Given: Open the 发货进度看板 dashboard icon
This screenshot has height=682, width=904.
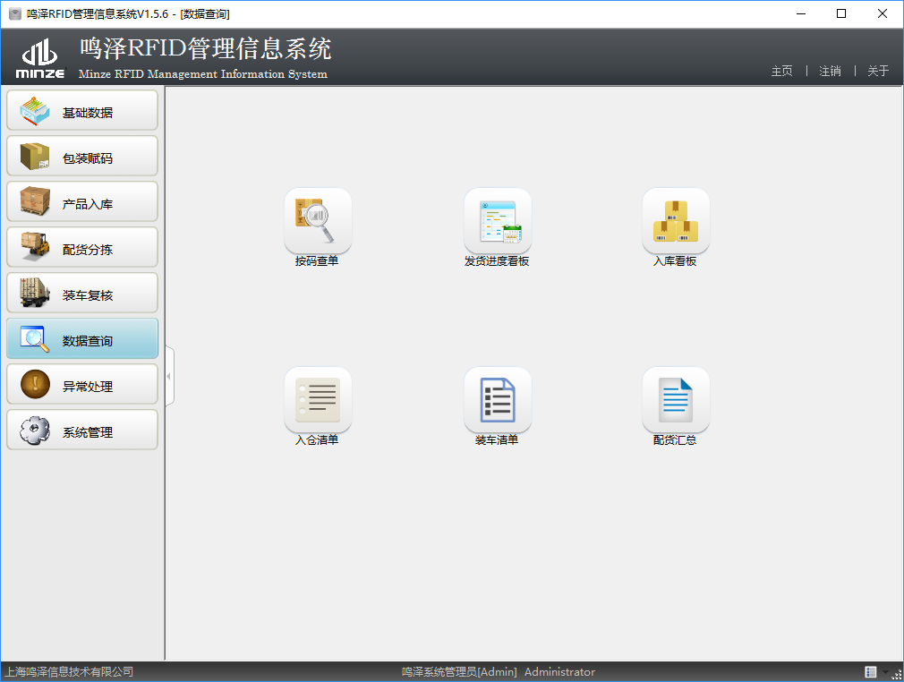Looking at the screenshot, I should click(497, 221).
